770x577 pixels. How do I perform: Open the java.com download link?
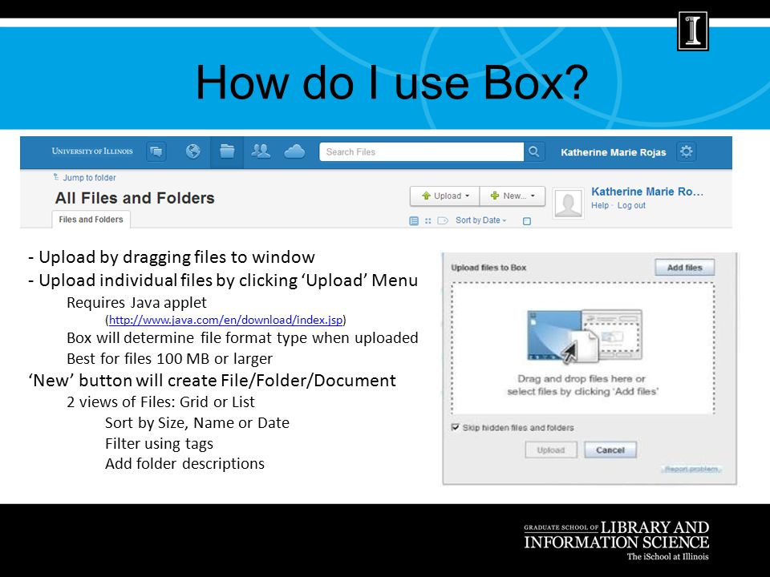pos(226,320)
